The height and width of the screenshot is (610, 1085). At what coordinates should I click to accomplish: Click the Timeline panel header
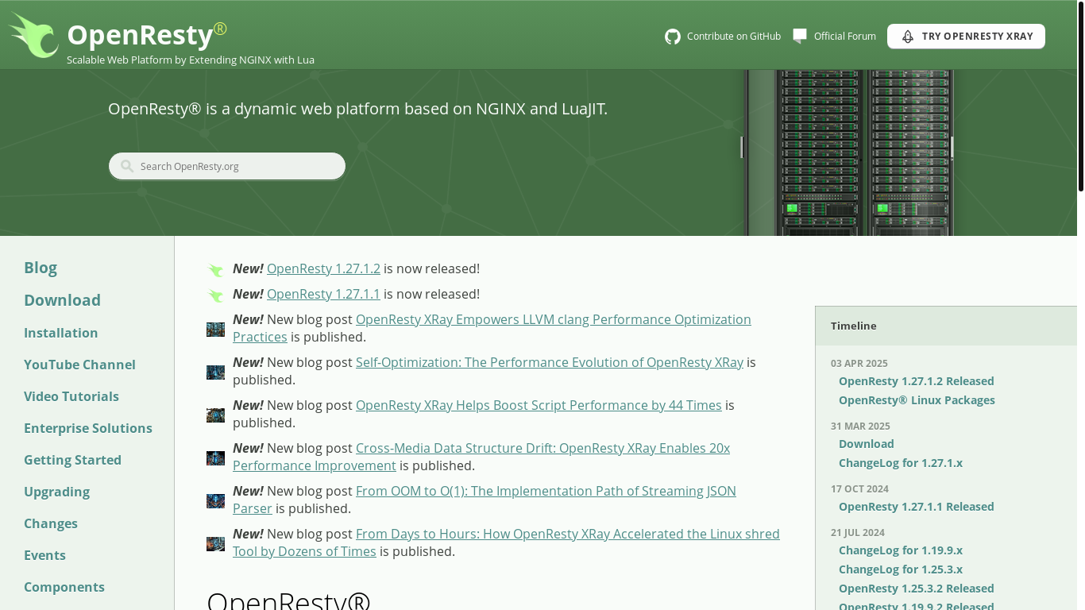[946, 326]
